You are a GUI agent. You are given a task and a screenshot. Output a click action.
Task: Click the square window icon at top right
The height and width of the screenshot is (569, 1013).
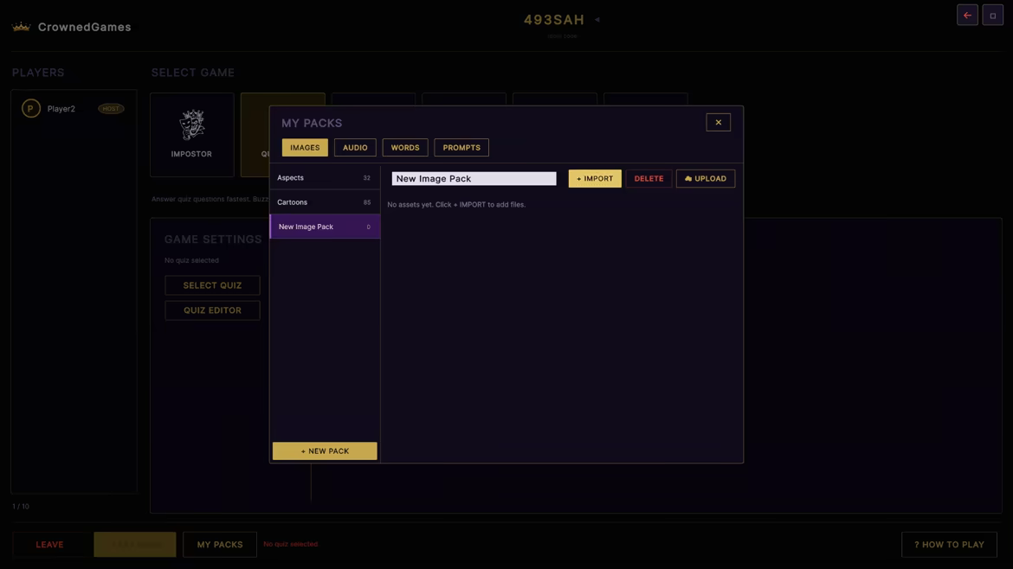pyautogui.click(x=992, y=16)
